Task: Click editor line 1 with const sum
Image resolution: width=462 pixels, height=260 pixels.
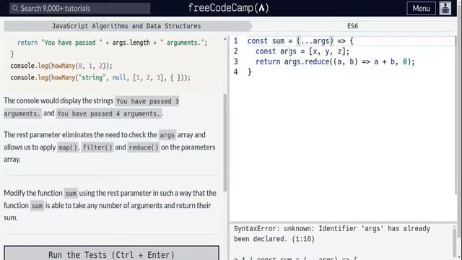Action: click(300, 41)
